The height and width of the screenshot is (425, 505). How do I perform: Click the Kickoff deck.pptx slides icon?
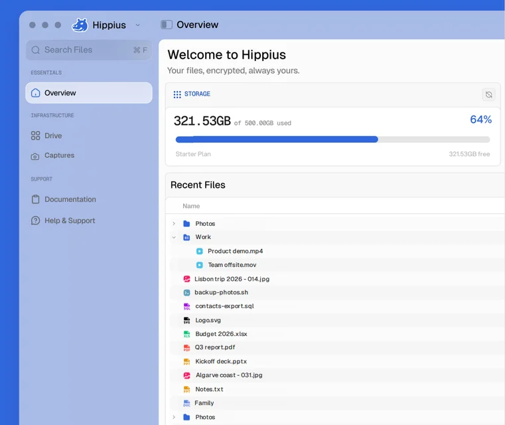[186, 362]
